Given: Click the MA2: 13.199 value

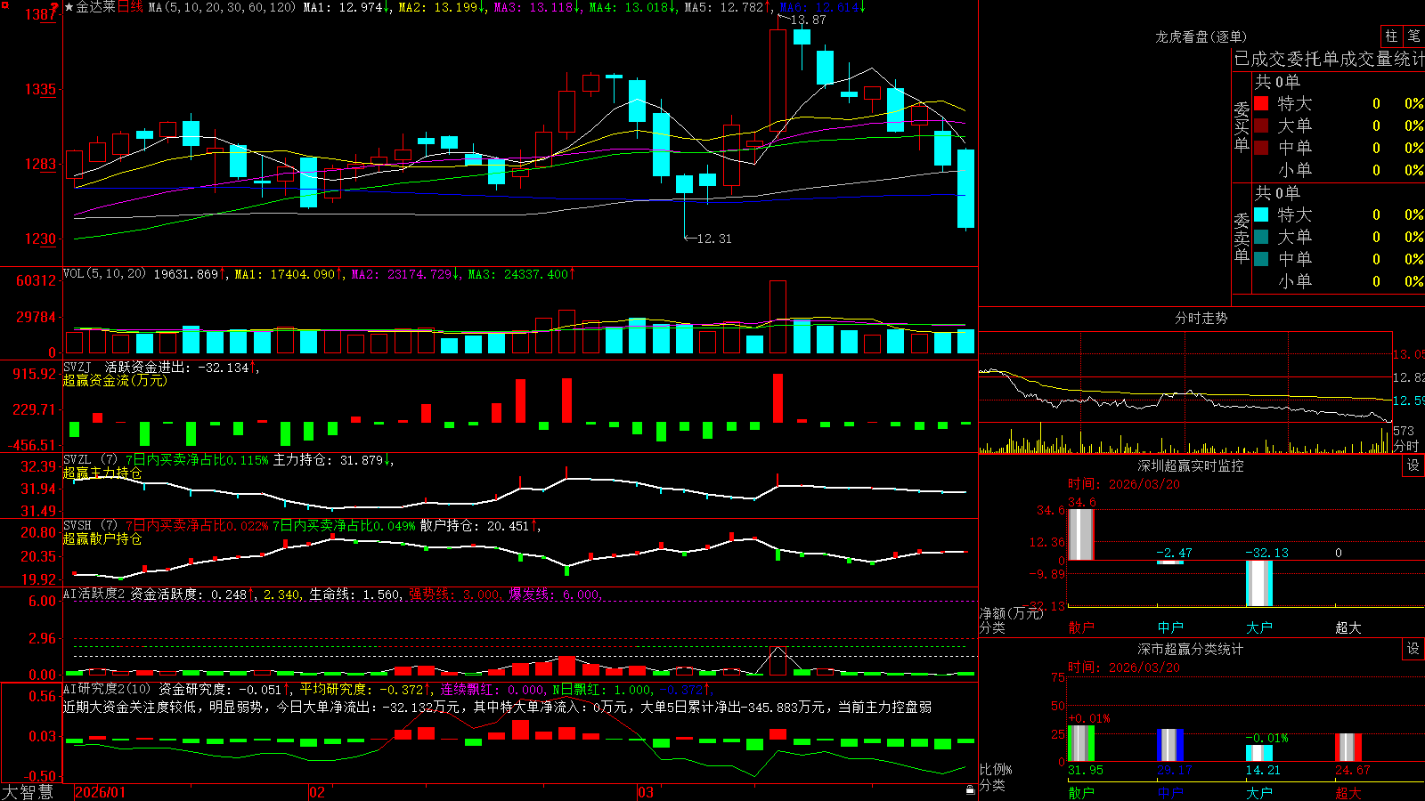Looking at the screenshot, I should click(x=442, y=7).
